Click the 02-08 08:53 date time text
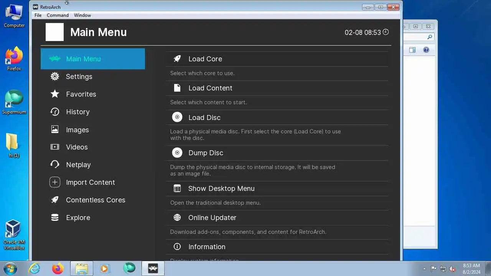491x276 pixels. [362, 33]
